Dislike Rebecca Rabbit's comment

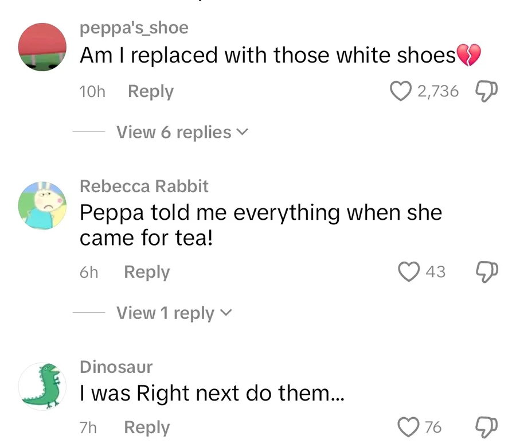[487, 271]
